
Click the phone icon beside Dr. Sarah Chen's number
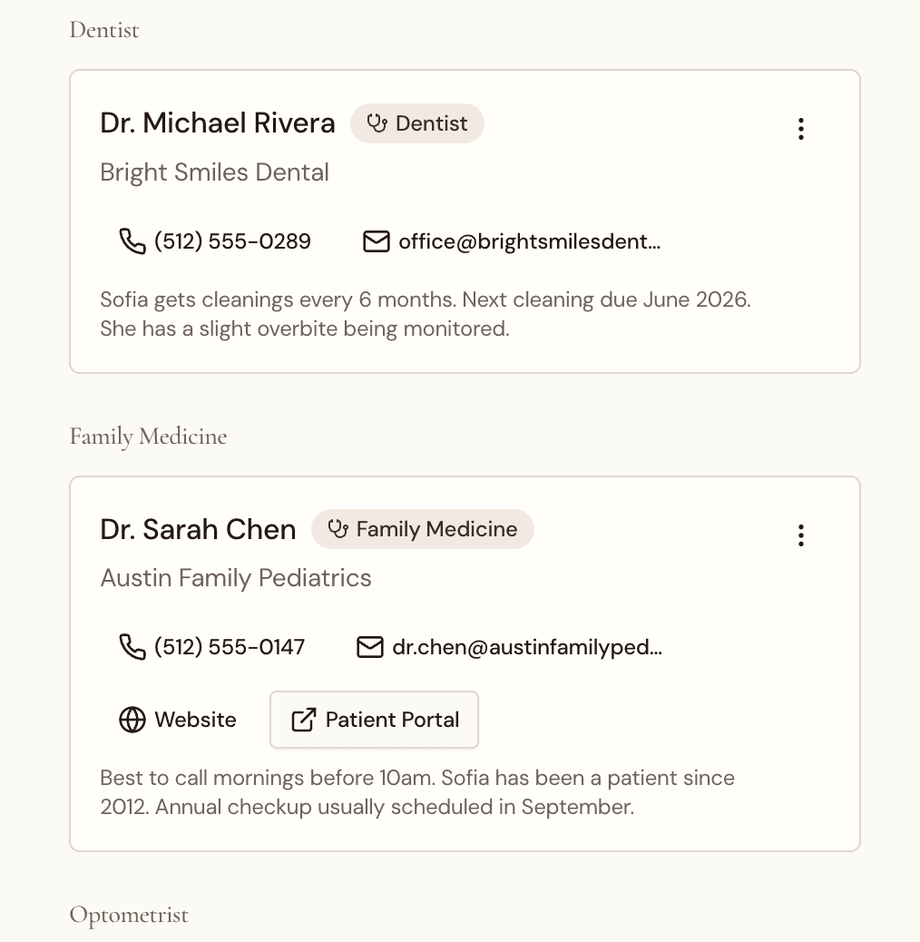click(x=132, y=647)
